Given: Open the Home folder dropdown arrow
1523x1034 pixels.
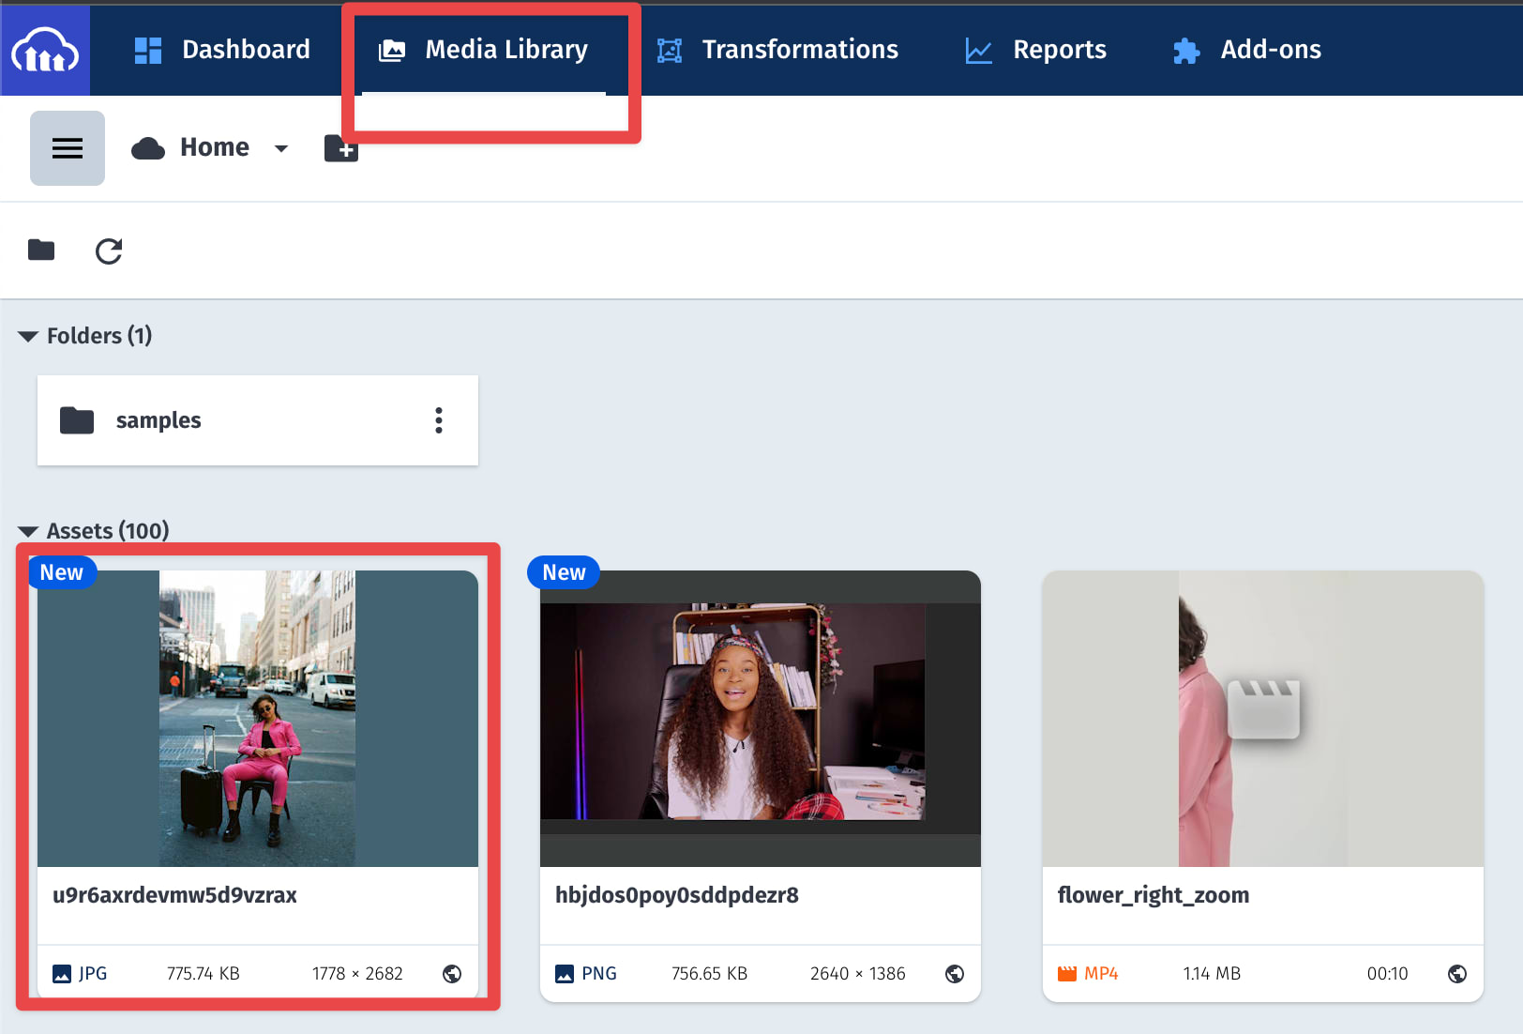Looking at the screenshot, I should click(x=281, y=148).
